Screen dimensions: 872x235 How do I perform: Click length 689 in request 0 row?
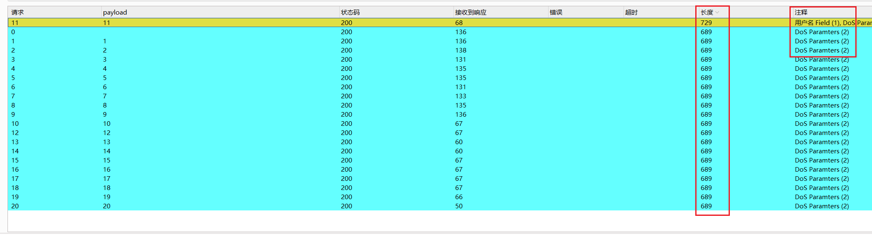(x=706, y=32)
